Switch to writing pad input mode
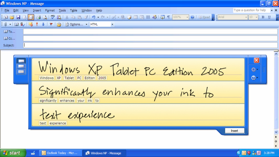This screenshot has width=279, height=157. click(x=21, y=61)
